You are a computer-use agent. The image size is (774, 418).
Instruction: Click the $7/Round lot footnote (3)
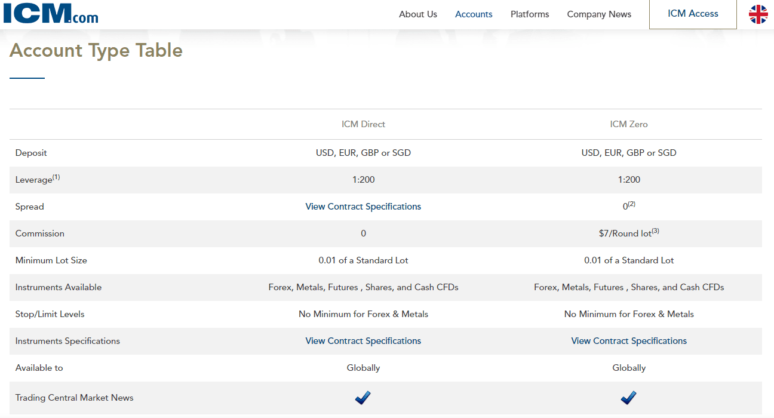[x=655, y=231]
